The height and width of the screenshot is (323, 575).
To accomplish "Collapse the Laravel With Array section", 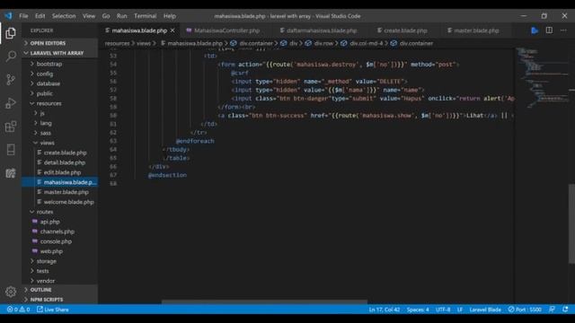I will [x=60, y=53].
